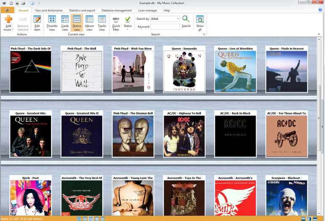Select Scorpions - Blackout album cover
Viewport: 325px width, 221px height.
click(x=287, y=196)
